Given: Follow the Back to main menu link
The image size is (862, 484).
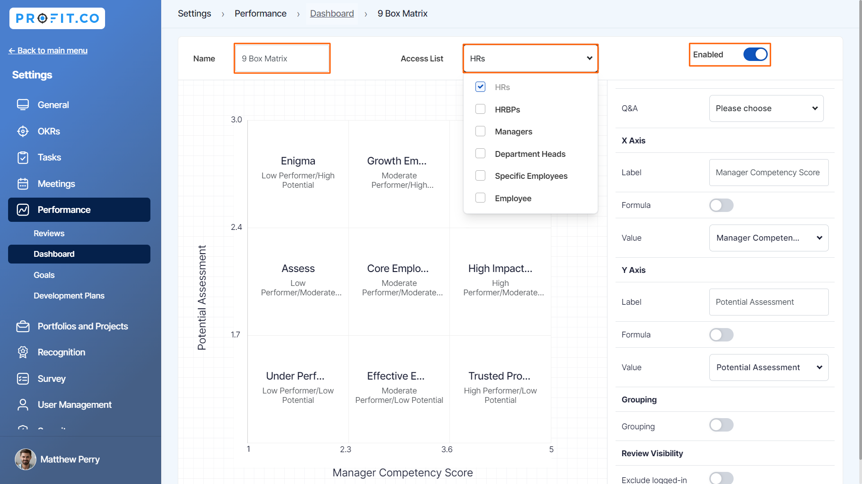Looking at the screenshot, I should pyautogui.click(x=48, y=50).
